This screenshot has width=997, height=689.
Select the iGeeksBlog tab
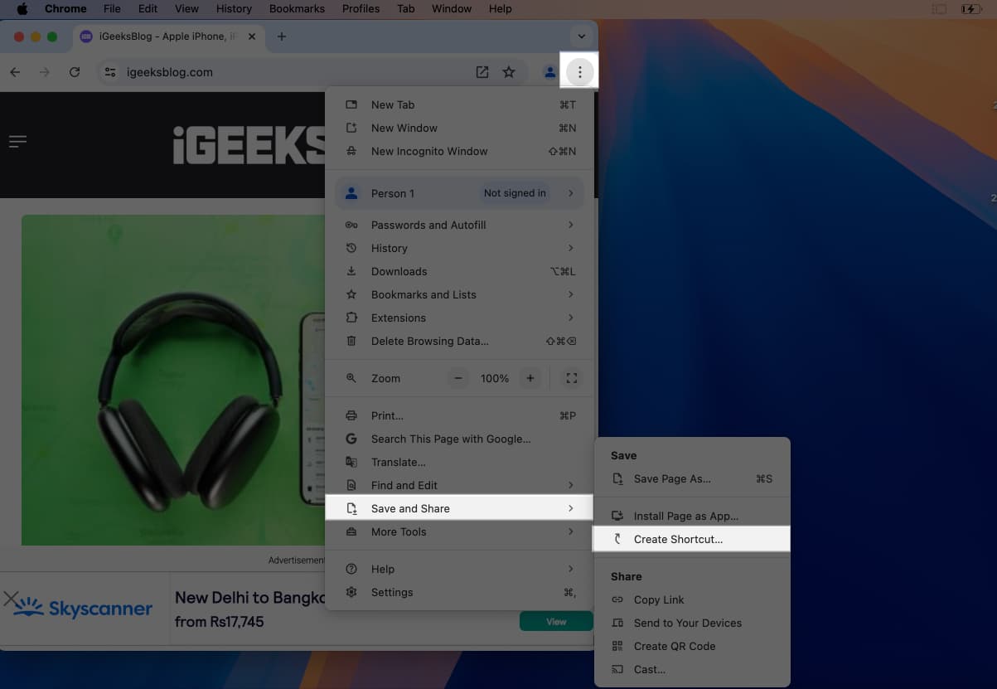(168, 36)
